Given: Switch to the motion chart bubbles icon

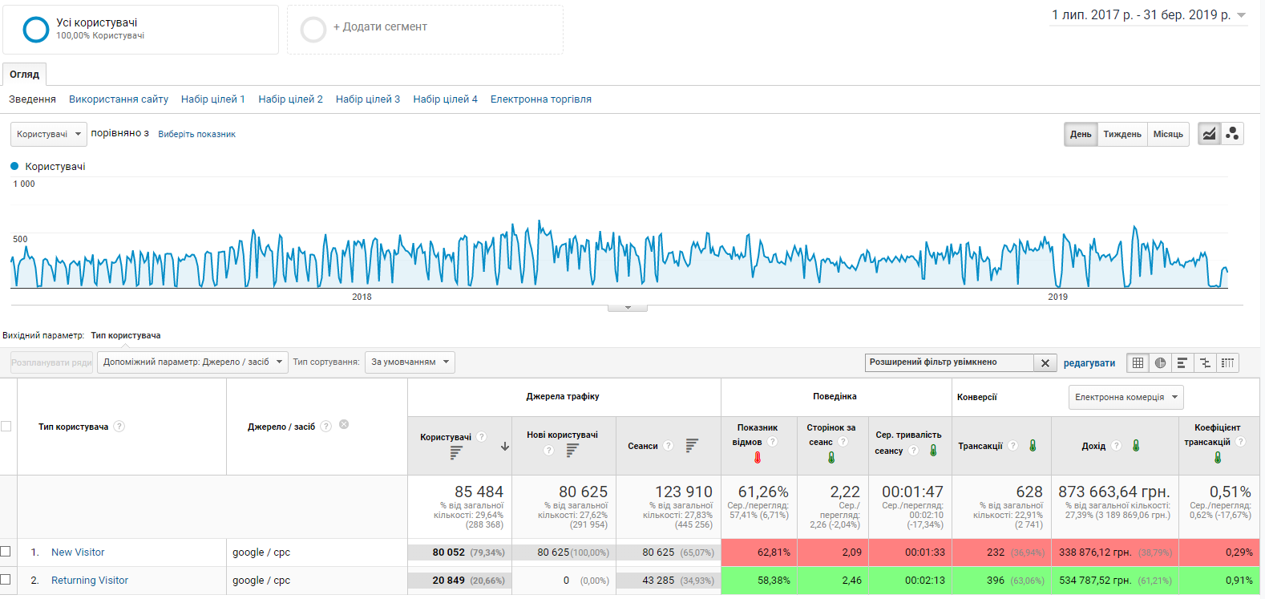Looking at the screenshot, I should pyautogui.click(x=1232, y=134).
